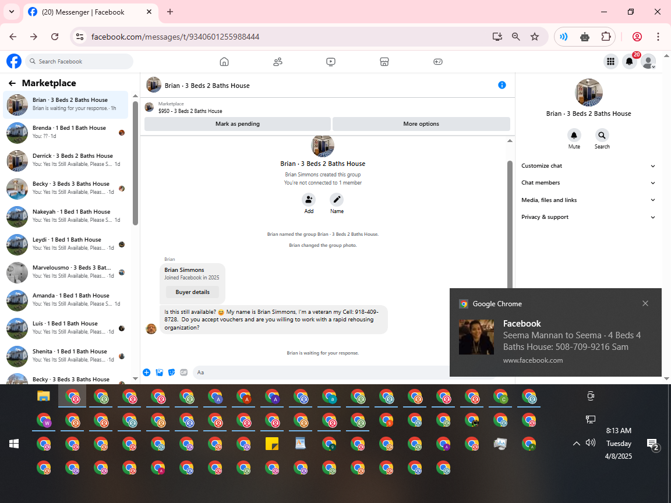Open conversation information icon
The width and height of the screenshot is (671, 503).
click(502, 85)
